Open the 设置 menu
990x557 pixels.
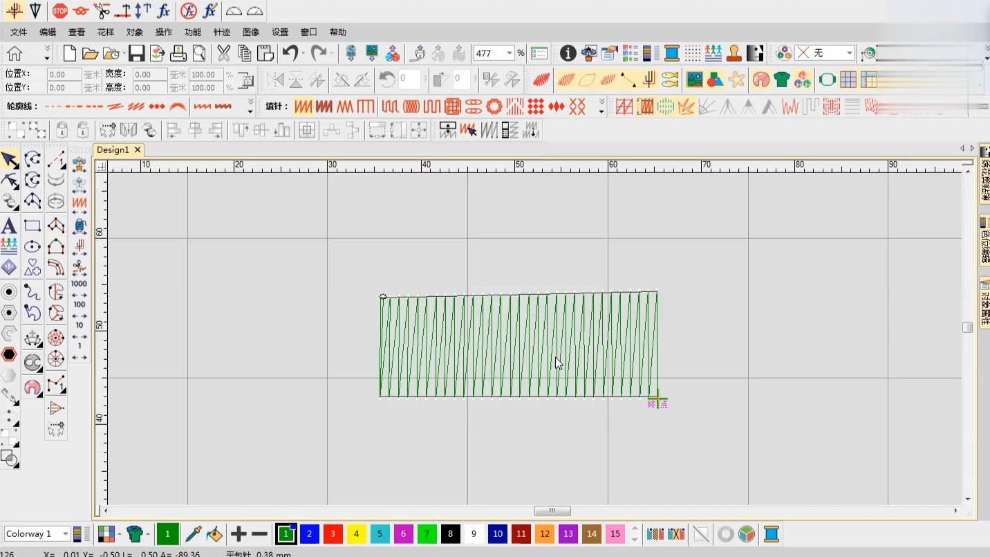pyautogui.click(x=280, y=33)
